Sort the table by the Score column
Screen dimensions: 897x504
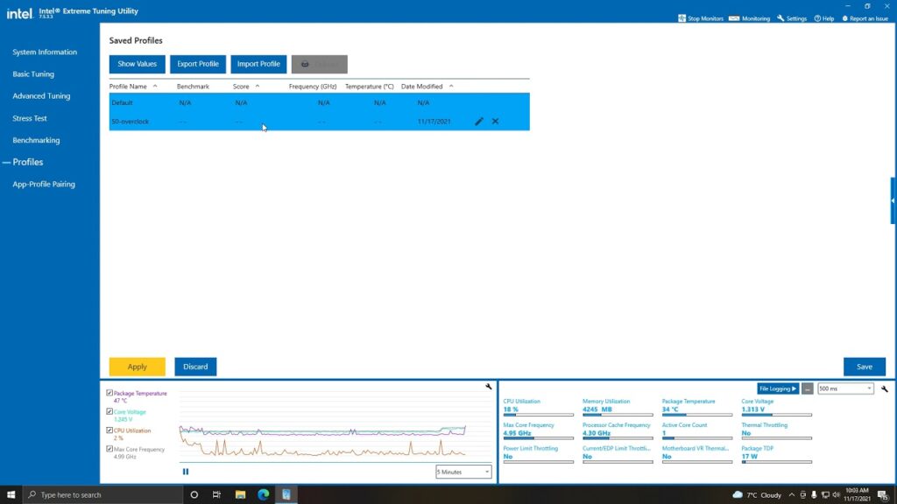pyautogui.click(x=246, y=87)
